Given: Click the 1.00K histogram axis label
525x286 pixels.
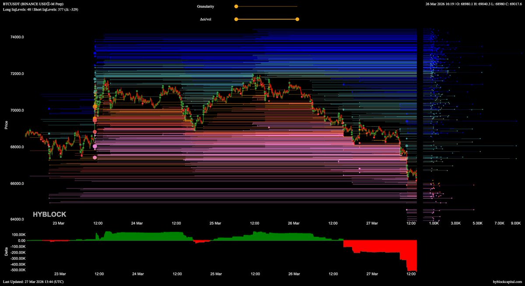Looking at the screenshot, I should tap(433, 223).
